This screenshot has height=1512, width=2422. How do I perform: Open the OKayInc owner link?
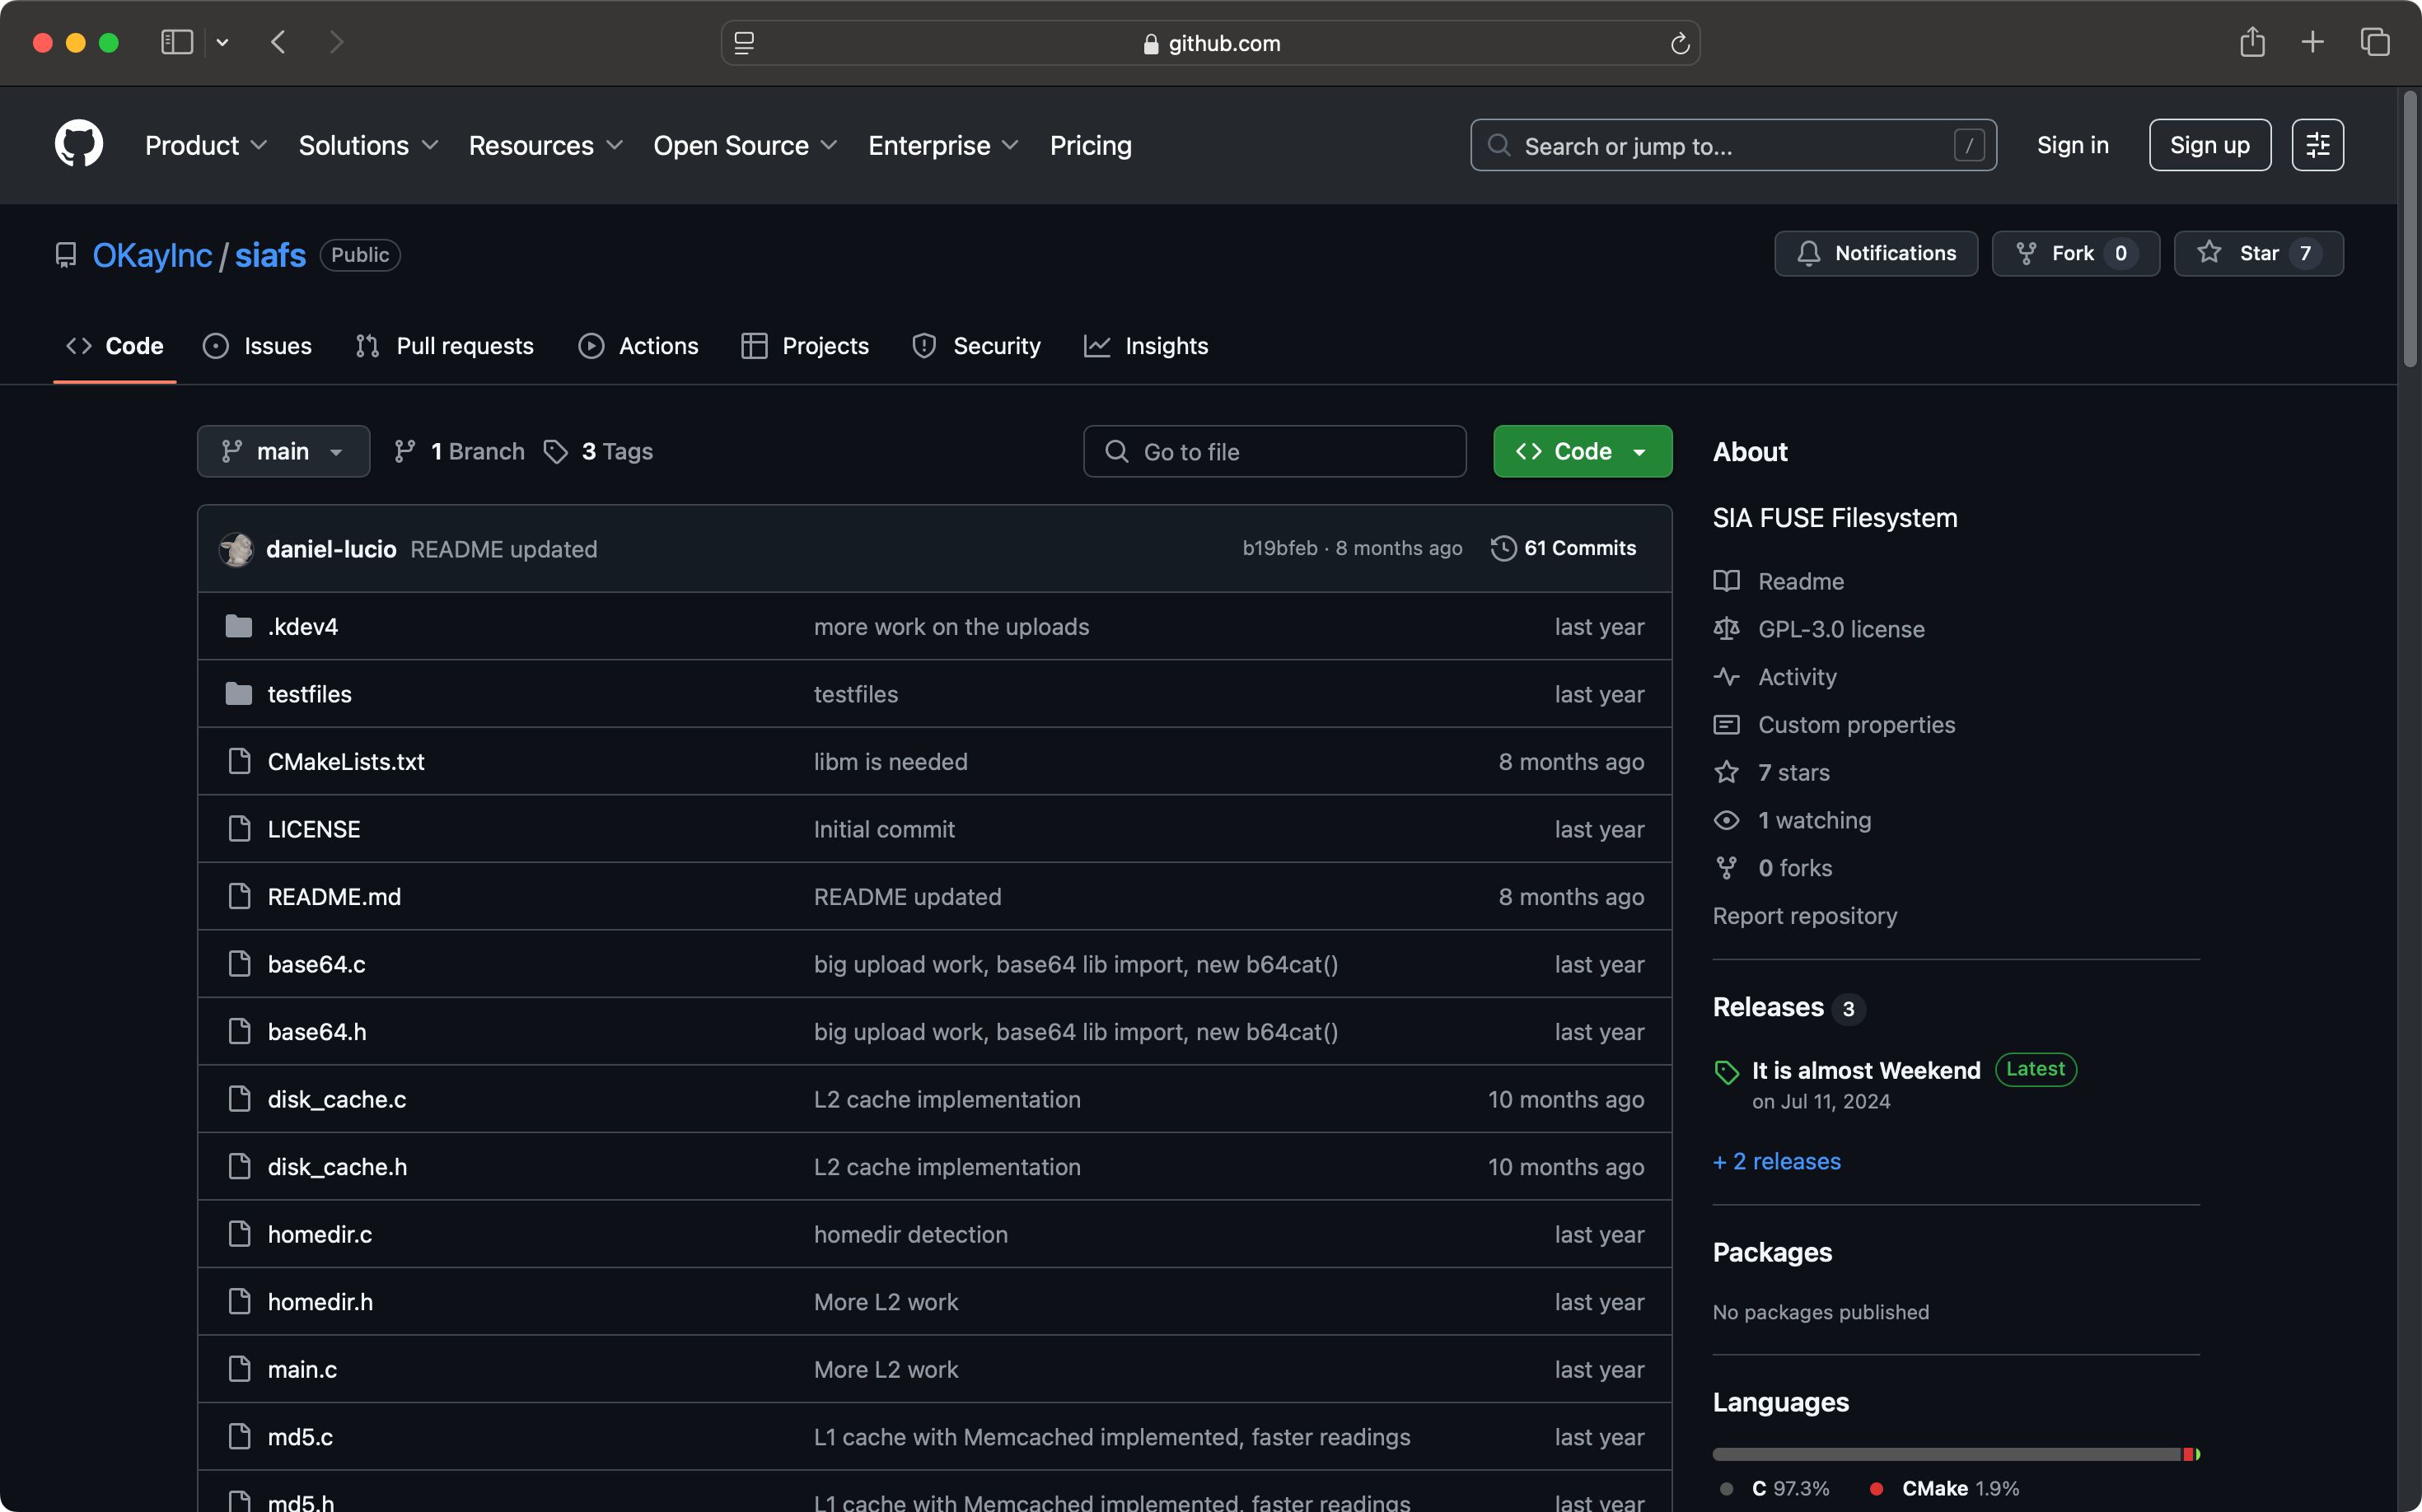tap(152, 255)
